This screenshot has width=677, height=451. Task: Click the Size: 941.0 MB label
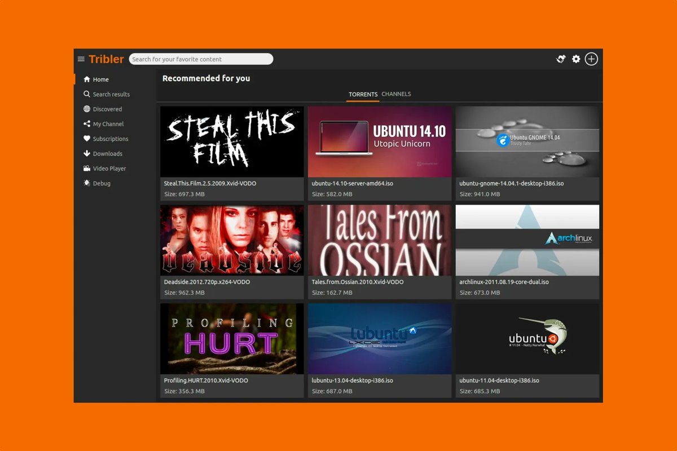[480, 194]
